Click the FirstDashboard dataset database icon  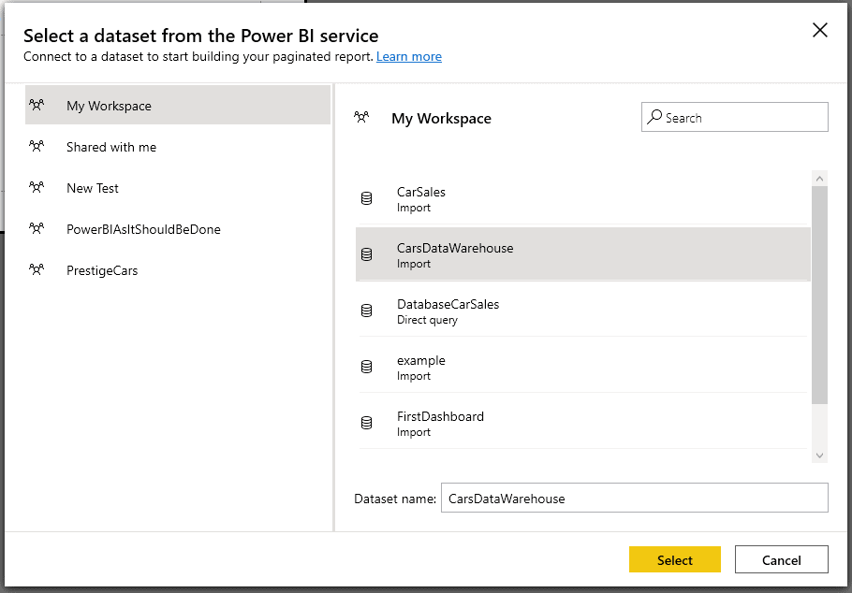[367, 423]
